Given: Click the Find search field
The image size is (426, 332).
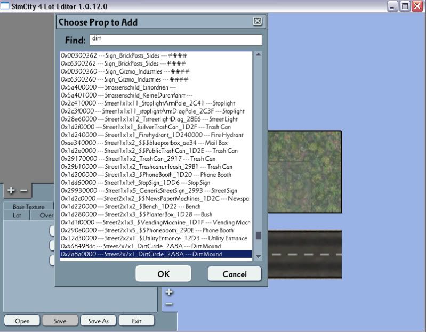Looking at the screenshot, I should pos(176,40).
